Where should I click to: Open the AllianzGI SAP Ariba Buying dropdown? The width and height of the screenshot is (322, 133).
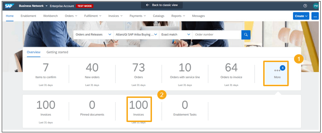[x=136, y=34]
